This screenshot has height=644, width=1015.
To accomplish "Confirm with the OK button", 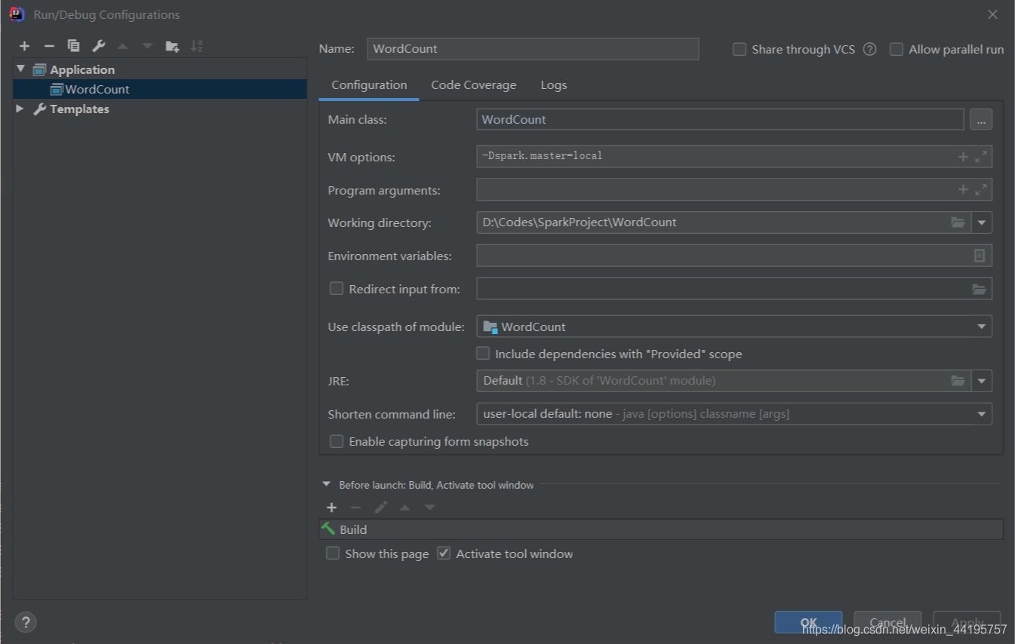I will 808,623.
